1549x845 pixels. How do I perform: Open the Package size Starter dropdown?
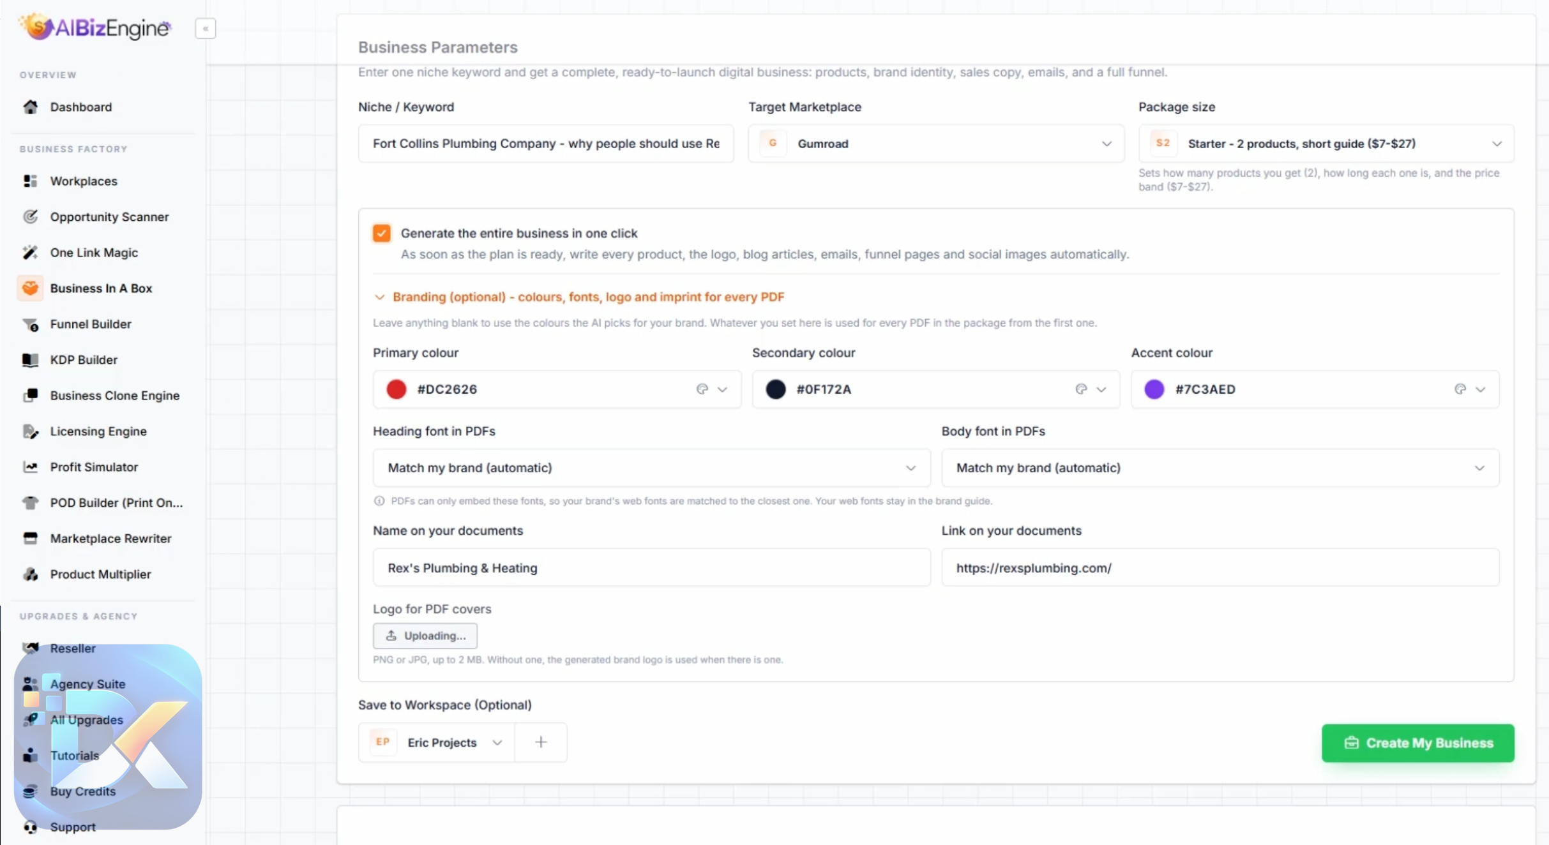coord(1326,144)
